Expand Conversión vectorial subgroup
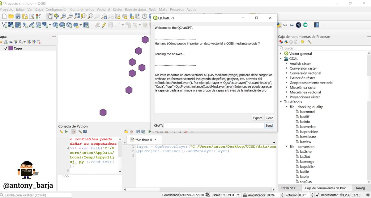This screenshot has height=198, width=371. (286, 73)
